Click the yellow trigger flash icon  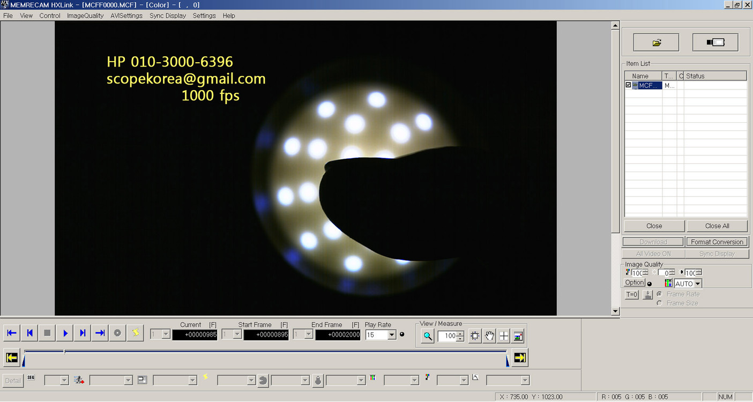click(x=135, y=333)
